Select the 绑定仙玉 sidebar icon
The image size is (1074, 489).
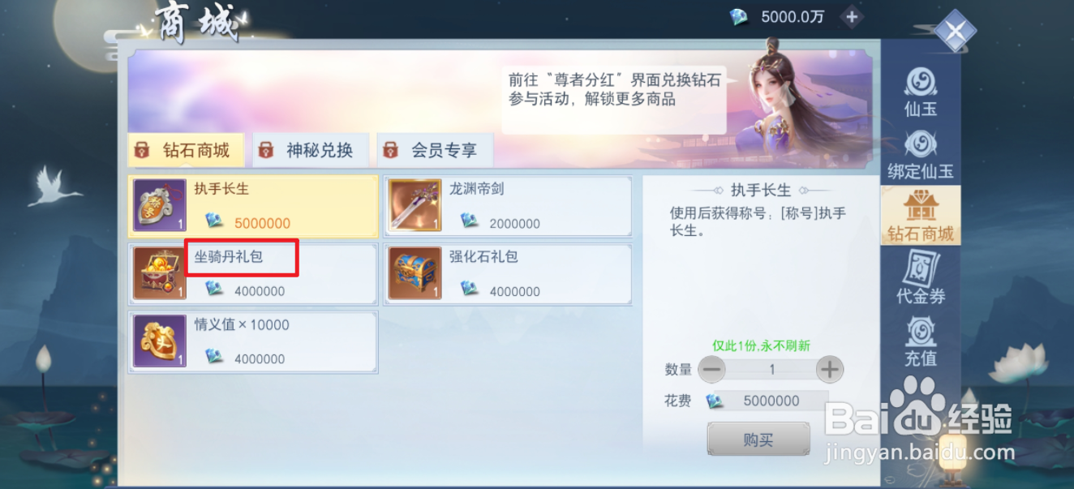point(921,155)
